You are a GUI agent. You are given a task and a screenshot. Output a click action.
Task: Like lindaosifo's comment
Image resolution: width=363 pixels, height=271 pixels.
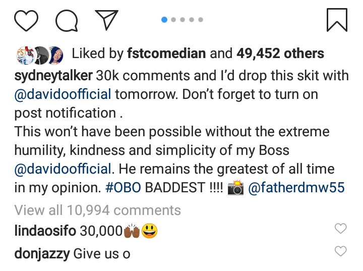point(341,229)
